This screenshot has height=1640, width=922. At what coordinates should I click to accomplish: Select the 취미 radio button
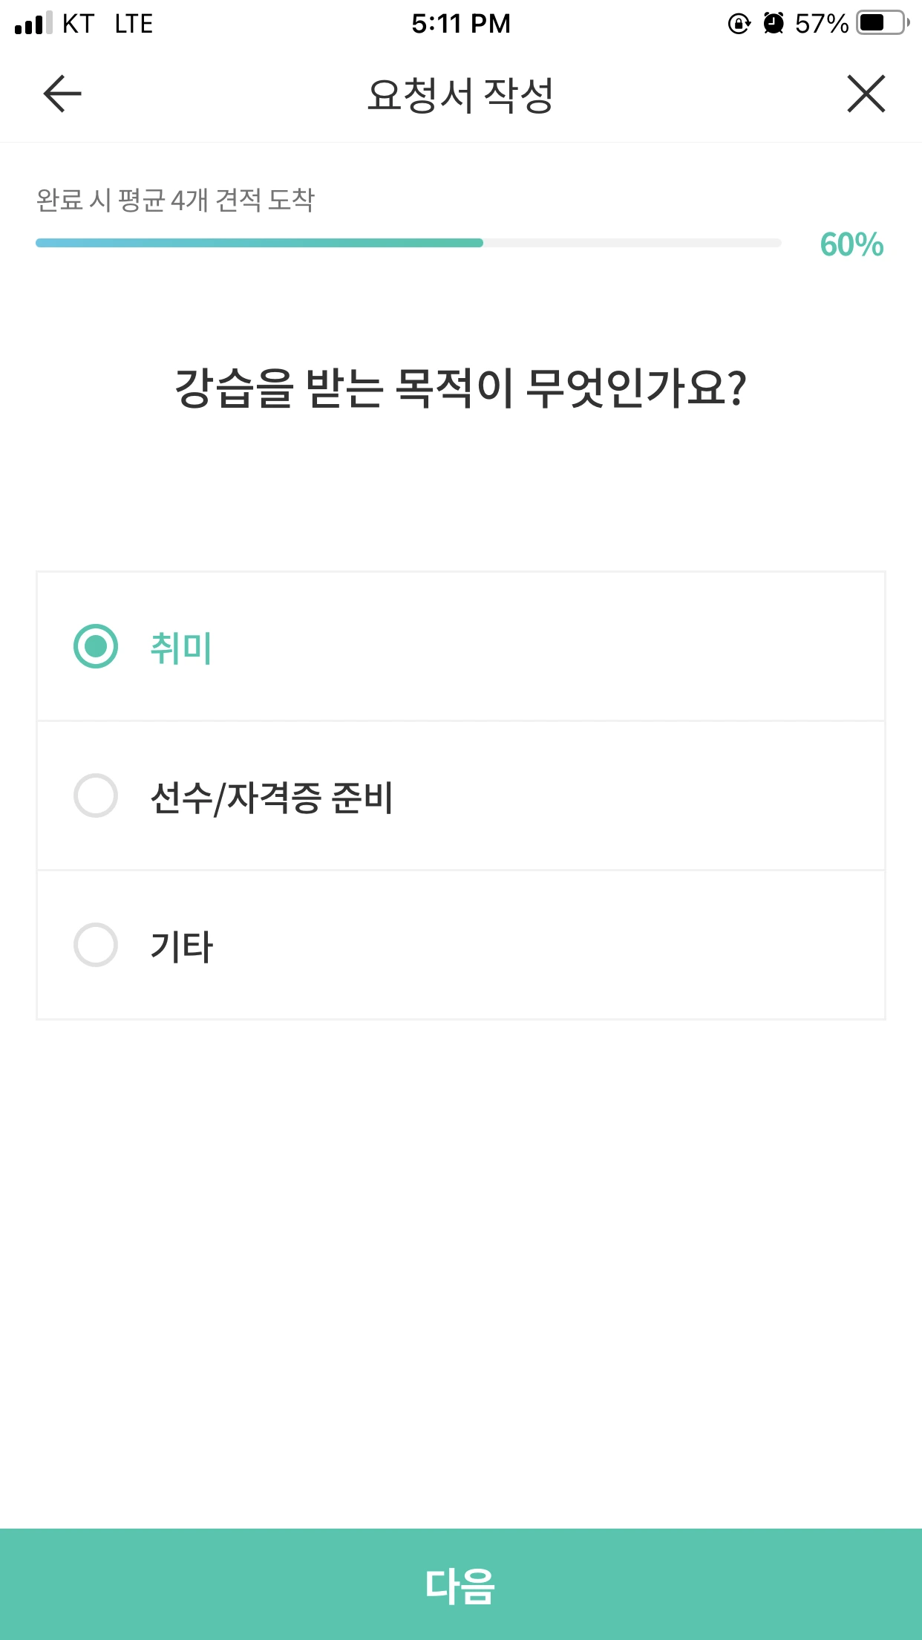click(96, 646)
